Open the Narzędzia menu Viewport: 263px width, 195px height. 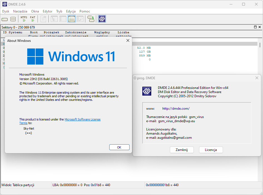point(20,11)
